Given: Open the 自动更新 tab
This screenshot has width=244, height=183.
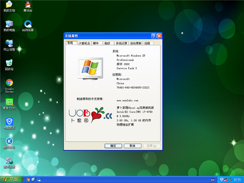Looking at the screenshot, I should click(136, 43).
